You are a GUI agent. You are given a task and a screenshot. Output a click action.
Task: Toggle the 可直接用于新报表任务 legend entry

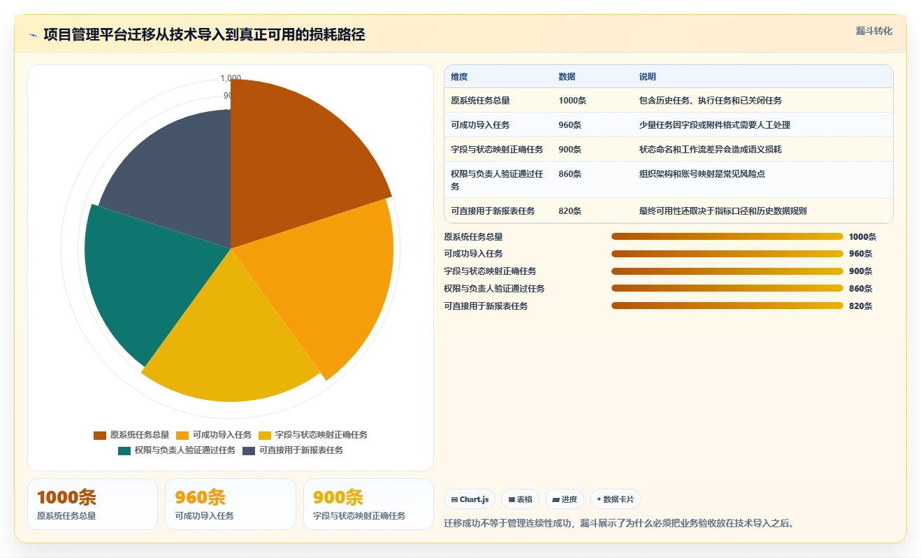293,450
